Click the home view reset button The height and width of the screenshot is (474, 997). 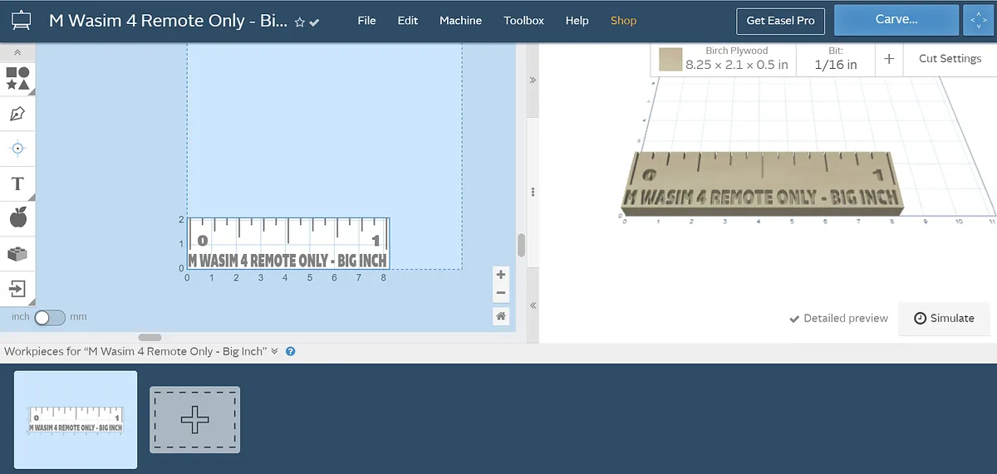click(500, 315)
